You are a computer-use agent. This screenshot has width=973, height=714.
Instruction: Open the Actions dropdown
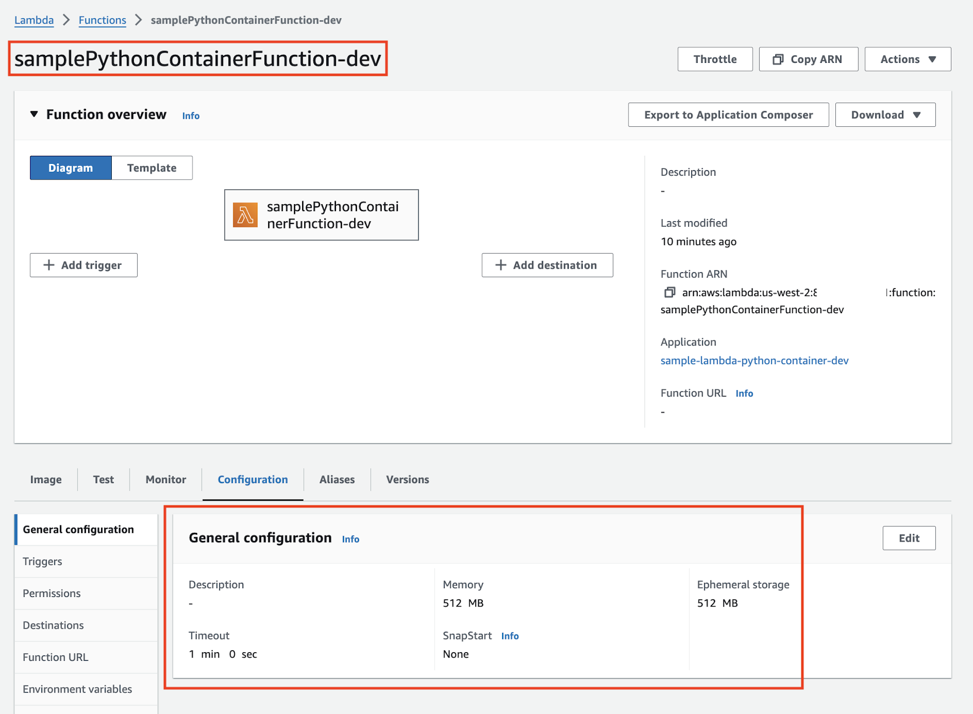tap(907, 59)
